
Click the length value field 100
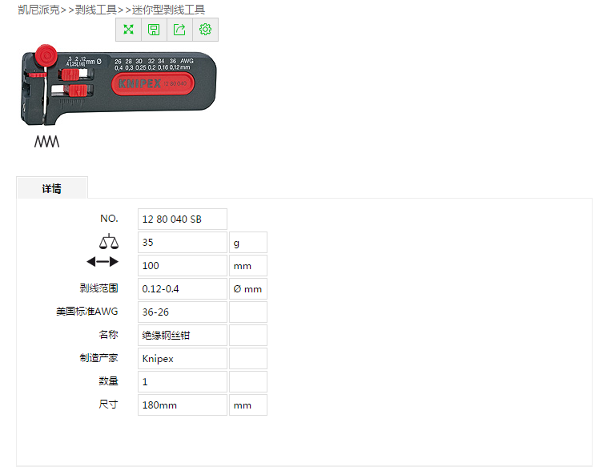tap(183, 266)
